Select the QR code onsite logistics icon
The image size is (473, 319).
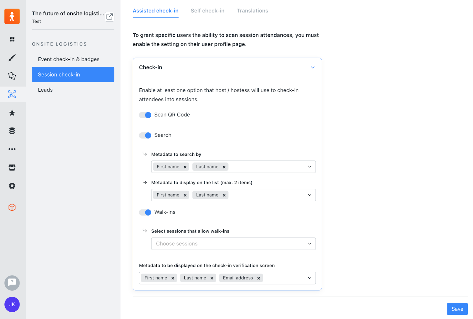pos(12,94)
